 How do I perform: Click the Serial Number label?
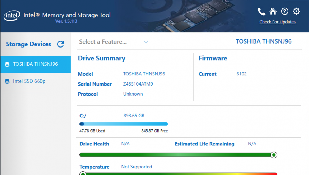(95, 84)
